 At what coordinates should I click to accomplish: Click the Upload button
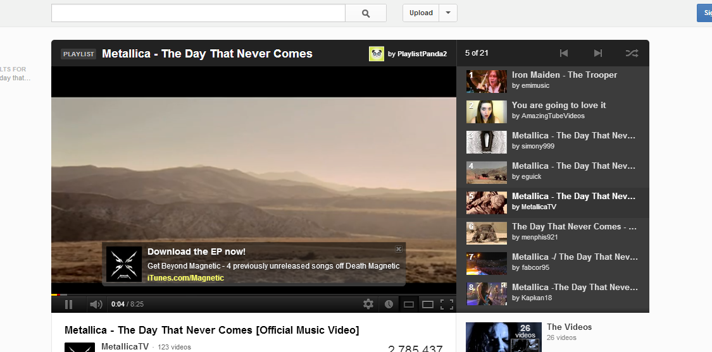coord(421,13)
